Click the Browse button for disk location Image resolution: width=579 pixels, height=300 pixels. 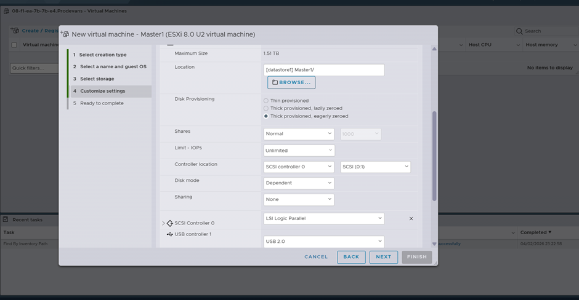(x=291, y=82)
